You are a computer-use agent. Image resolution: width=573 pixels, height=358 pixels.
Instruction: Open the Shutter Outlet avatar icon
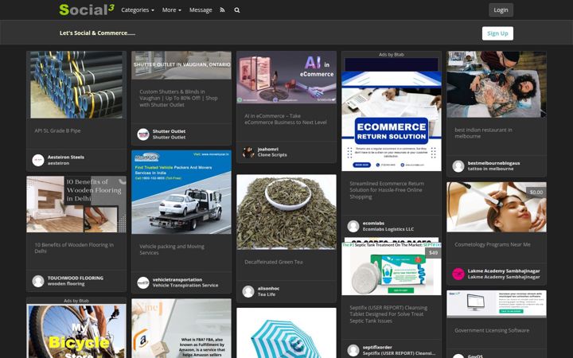tap(143, 134)
